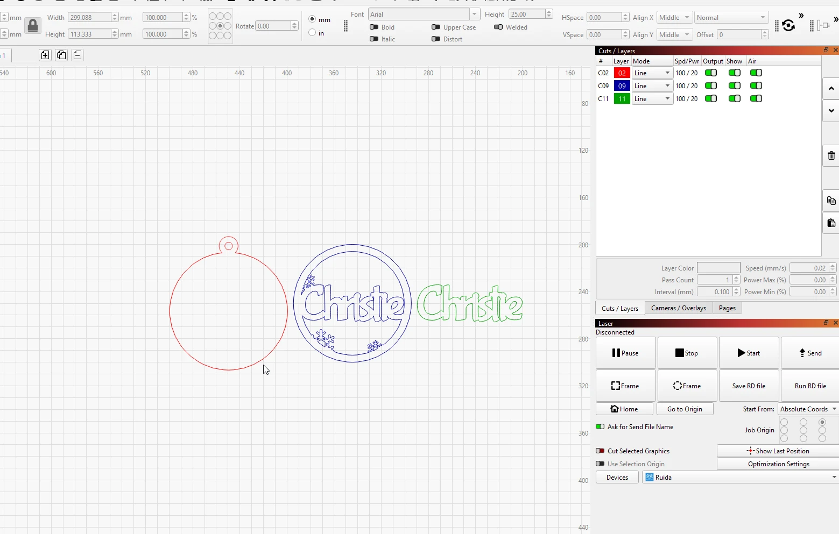
Task: Add a new page with the plus icon
Action: [45, 55]
